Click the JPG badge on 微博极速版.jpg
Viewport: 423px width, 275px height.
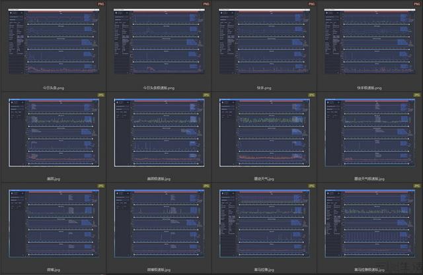pyautogui.click(x=206, y=186)
